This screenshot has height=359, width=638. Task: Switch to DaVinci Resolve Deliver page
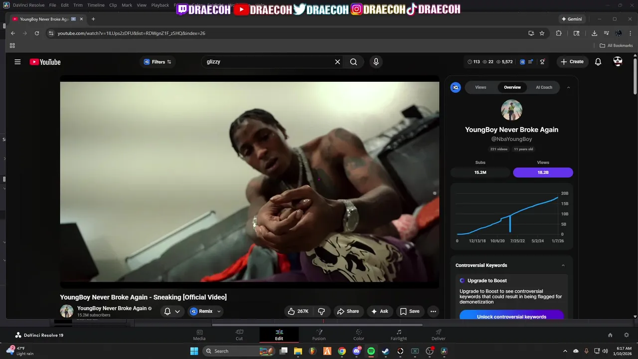point(439,335)
